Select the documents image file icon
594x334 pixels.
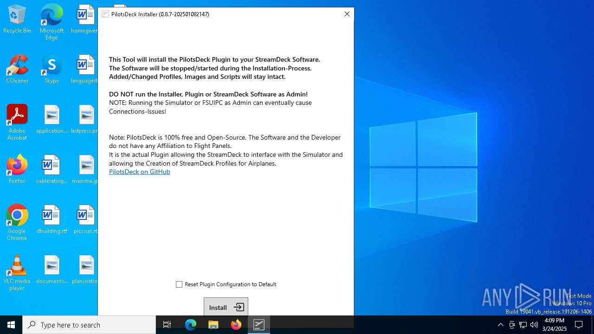coord(52,270)
